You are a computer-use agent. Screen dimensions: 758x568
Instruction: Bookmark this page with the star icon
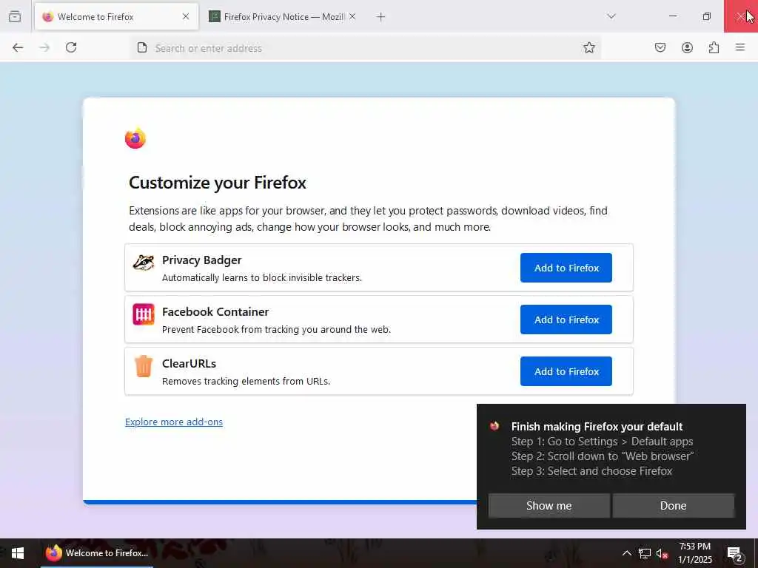tap(588, 47)
